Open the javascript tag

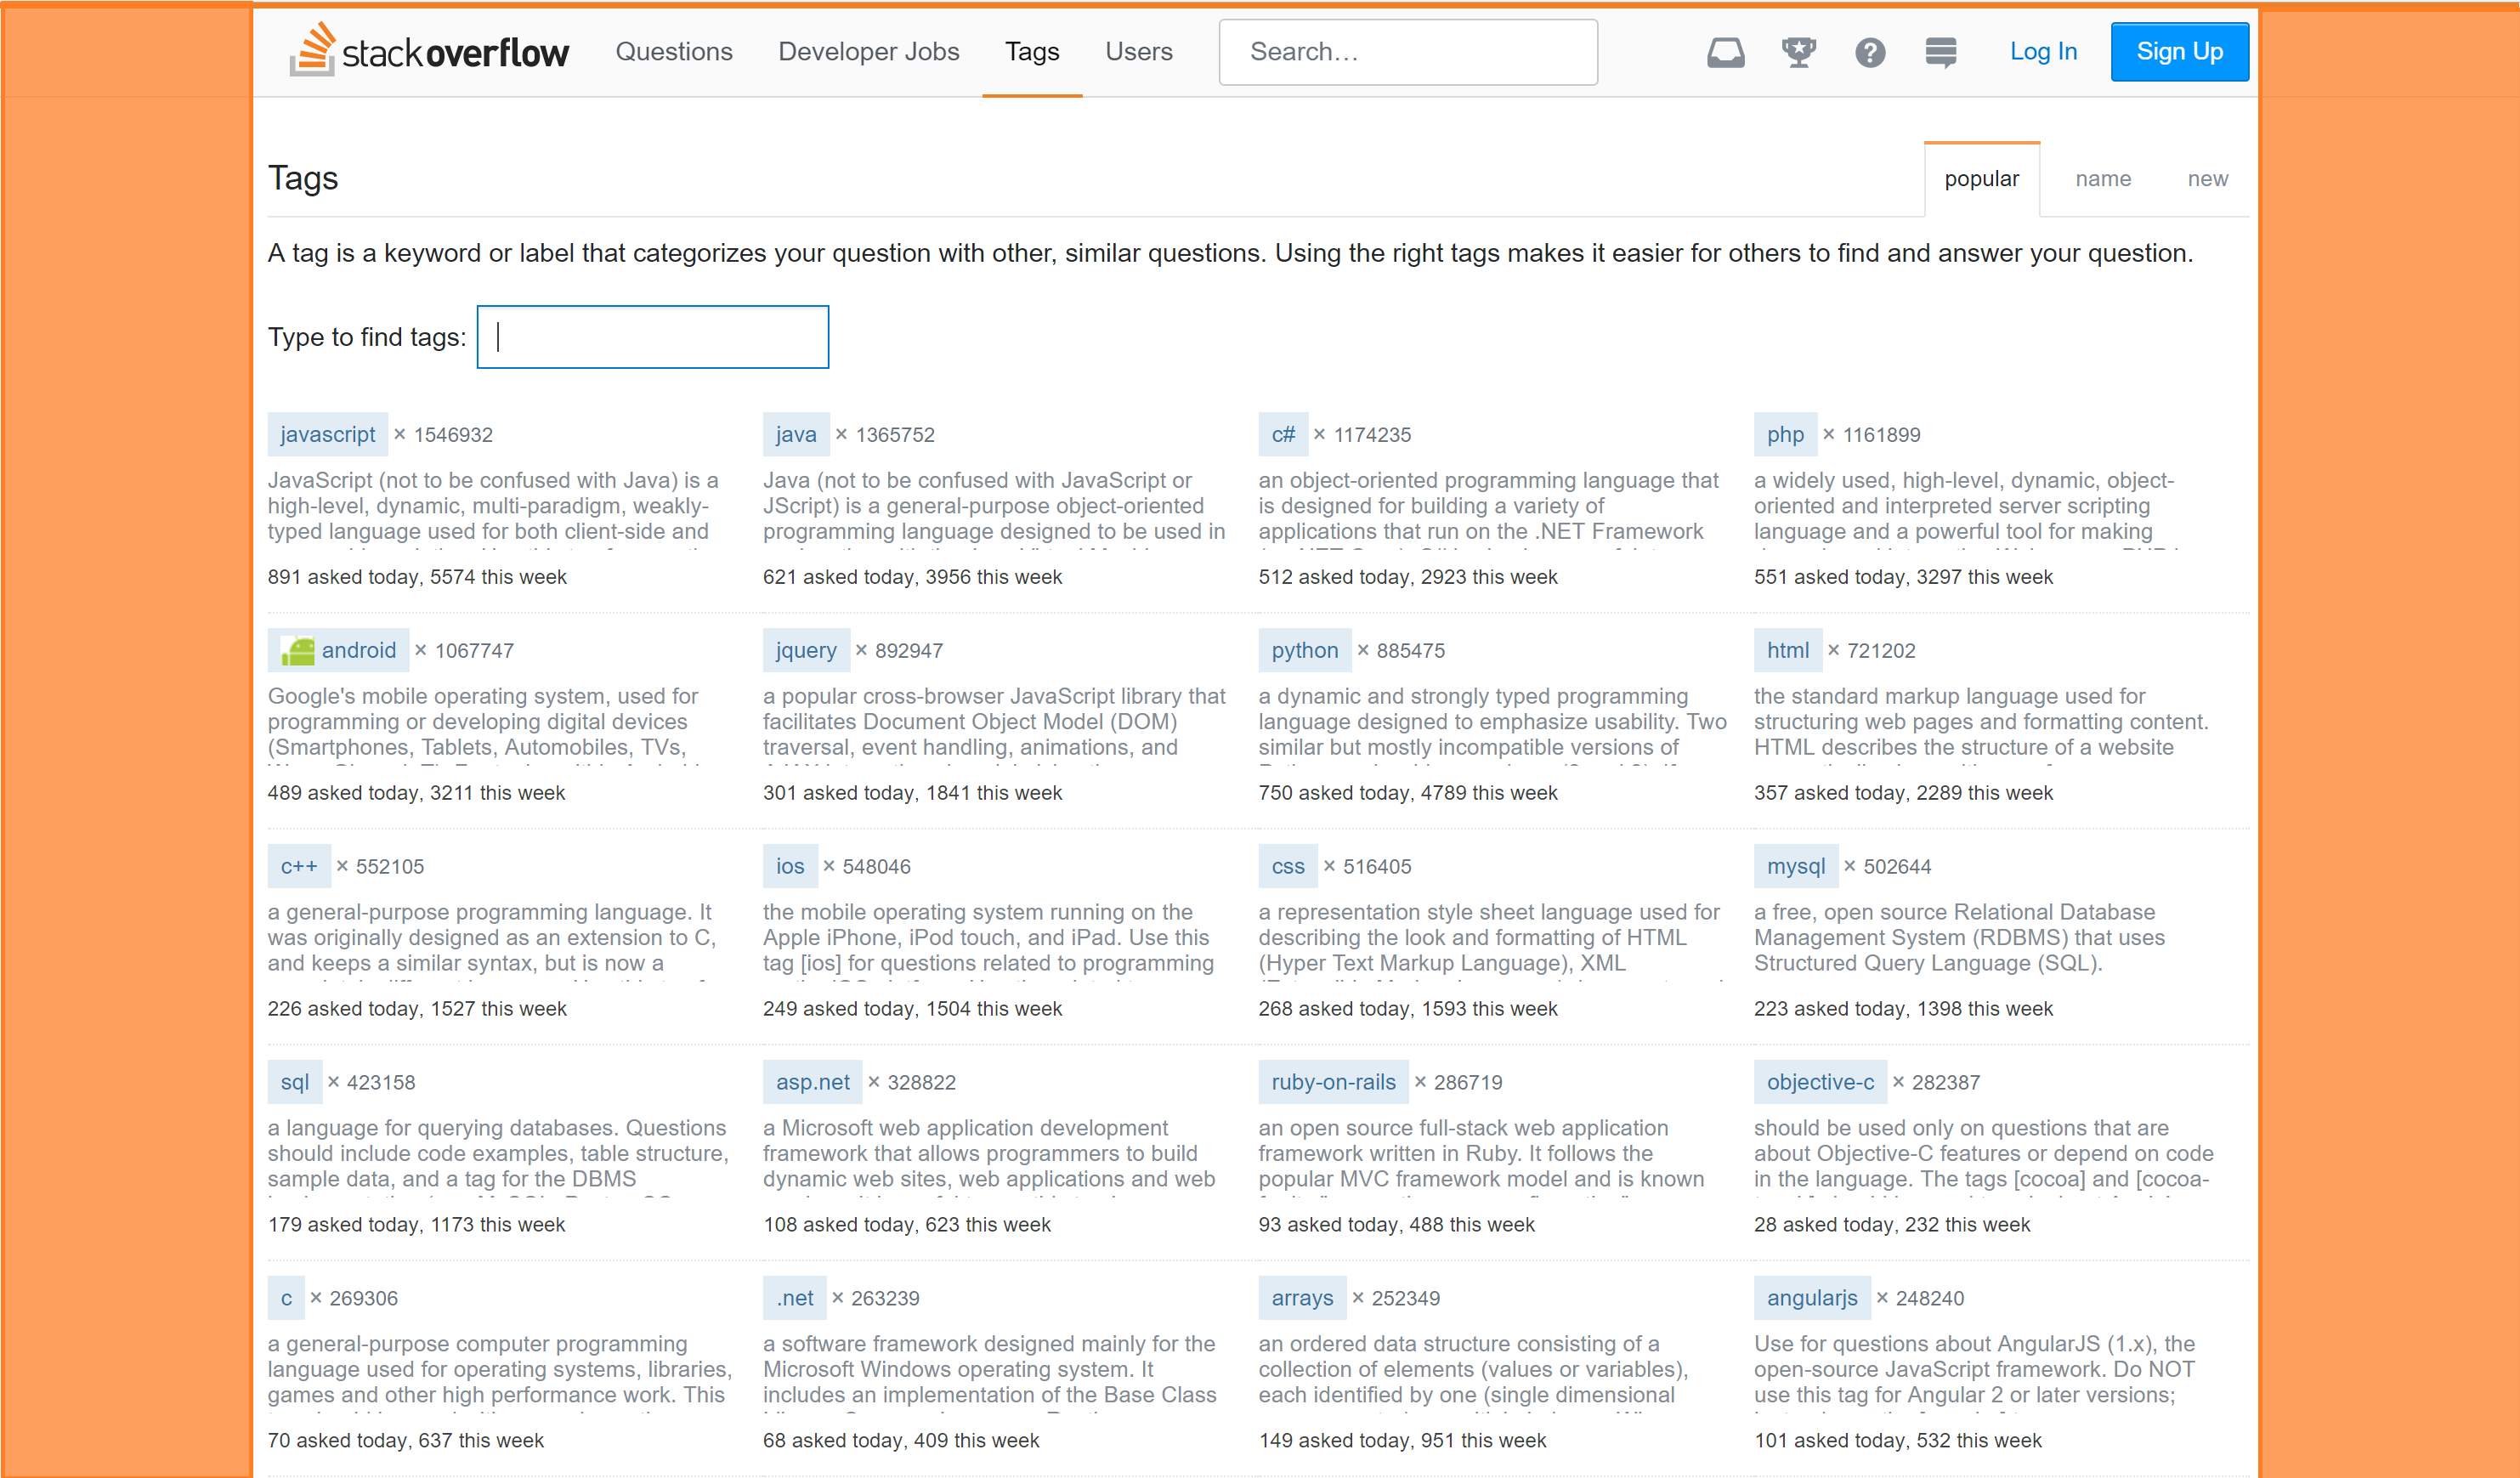coord(327,434)
